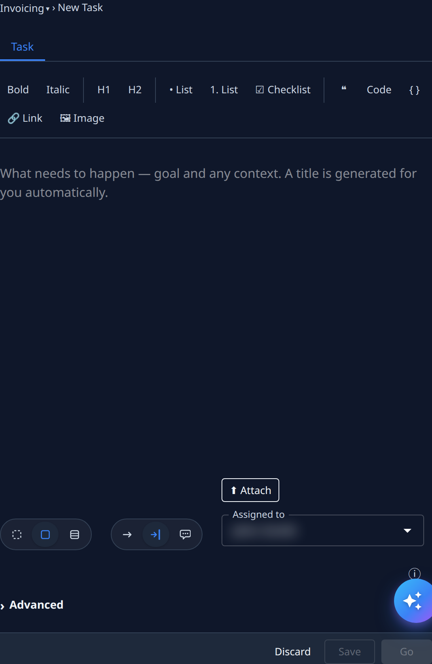The image size is (432, 664).
Task: Click the New Task breadcrumb
Action: (x=80, y=8)
